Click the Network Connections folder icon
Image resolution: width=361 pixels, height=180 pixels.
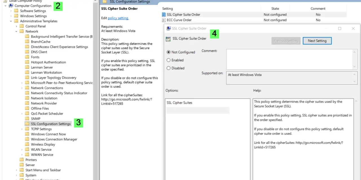pos(27,88)
